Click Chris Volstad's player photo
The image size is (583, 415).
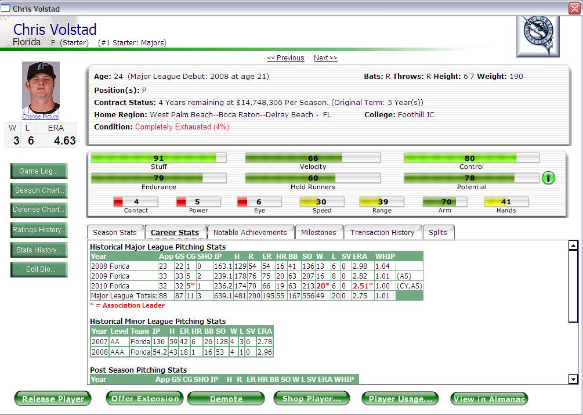tap(41, 88)
